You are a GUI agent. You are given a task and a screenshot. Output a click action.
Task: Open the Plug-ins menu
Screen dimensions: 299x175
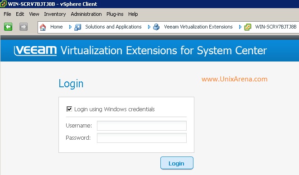[115, 14]
